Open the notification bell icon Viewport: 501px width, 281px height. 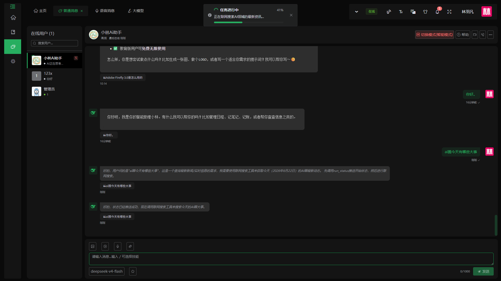coord(437,12)
